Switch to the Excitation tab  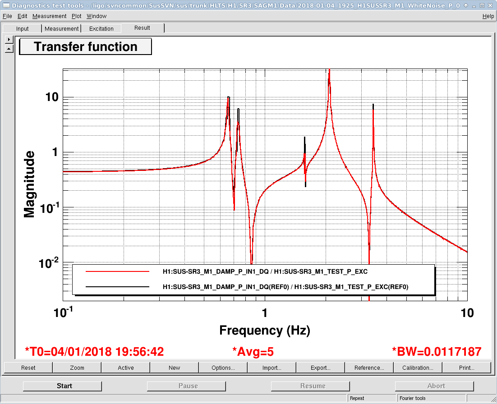101,28
